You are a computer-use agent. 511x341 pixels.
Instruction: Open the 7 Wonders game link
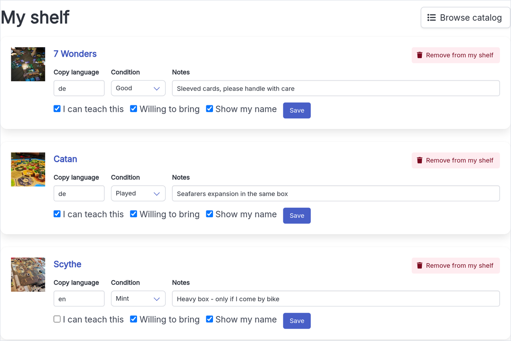[x=75, y=54]
